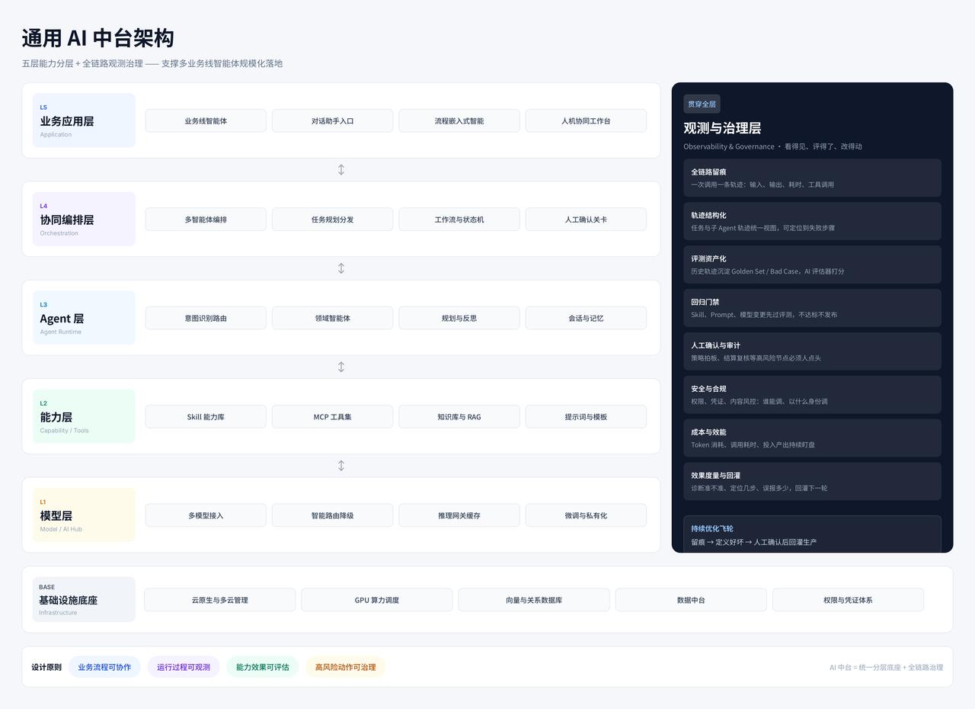
Task: Select the 提示词与模板 chip
Action: [x=586, y=417]
